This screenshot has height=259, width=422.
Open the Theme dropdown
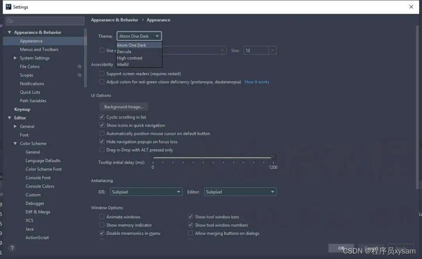point(139,36)
